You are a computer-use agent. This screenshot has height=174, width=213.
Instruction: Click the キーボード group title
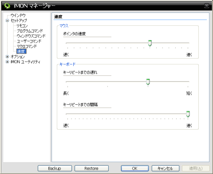point(67,64)
